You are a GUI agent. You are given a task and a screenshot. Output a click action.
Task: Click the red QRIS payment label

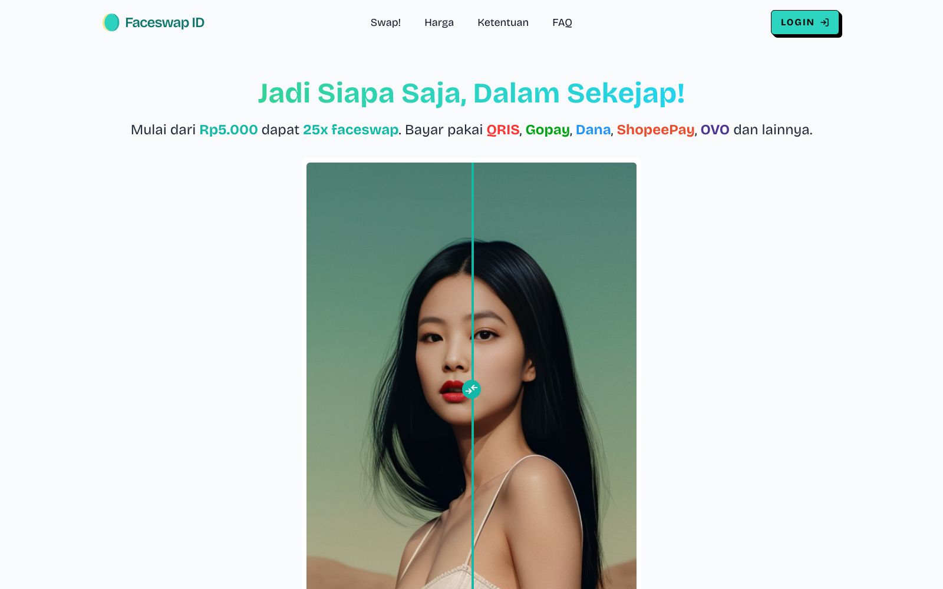(503, 130)
